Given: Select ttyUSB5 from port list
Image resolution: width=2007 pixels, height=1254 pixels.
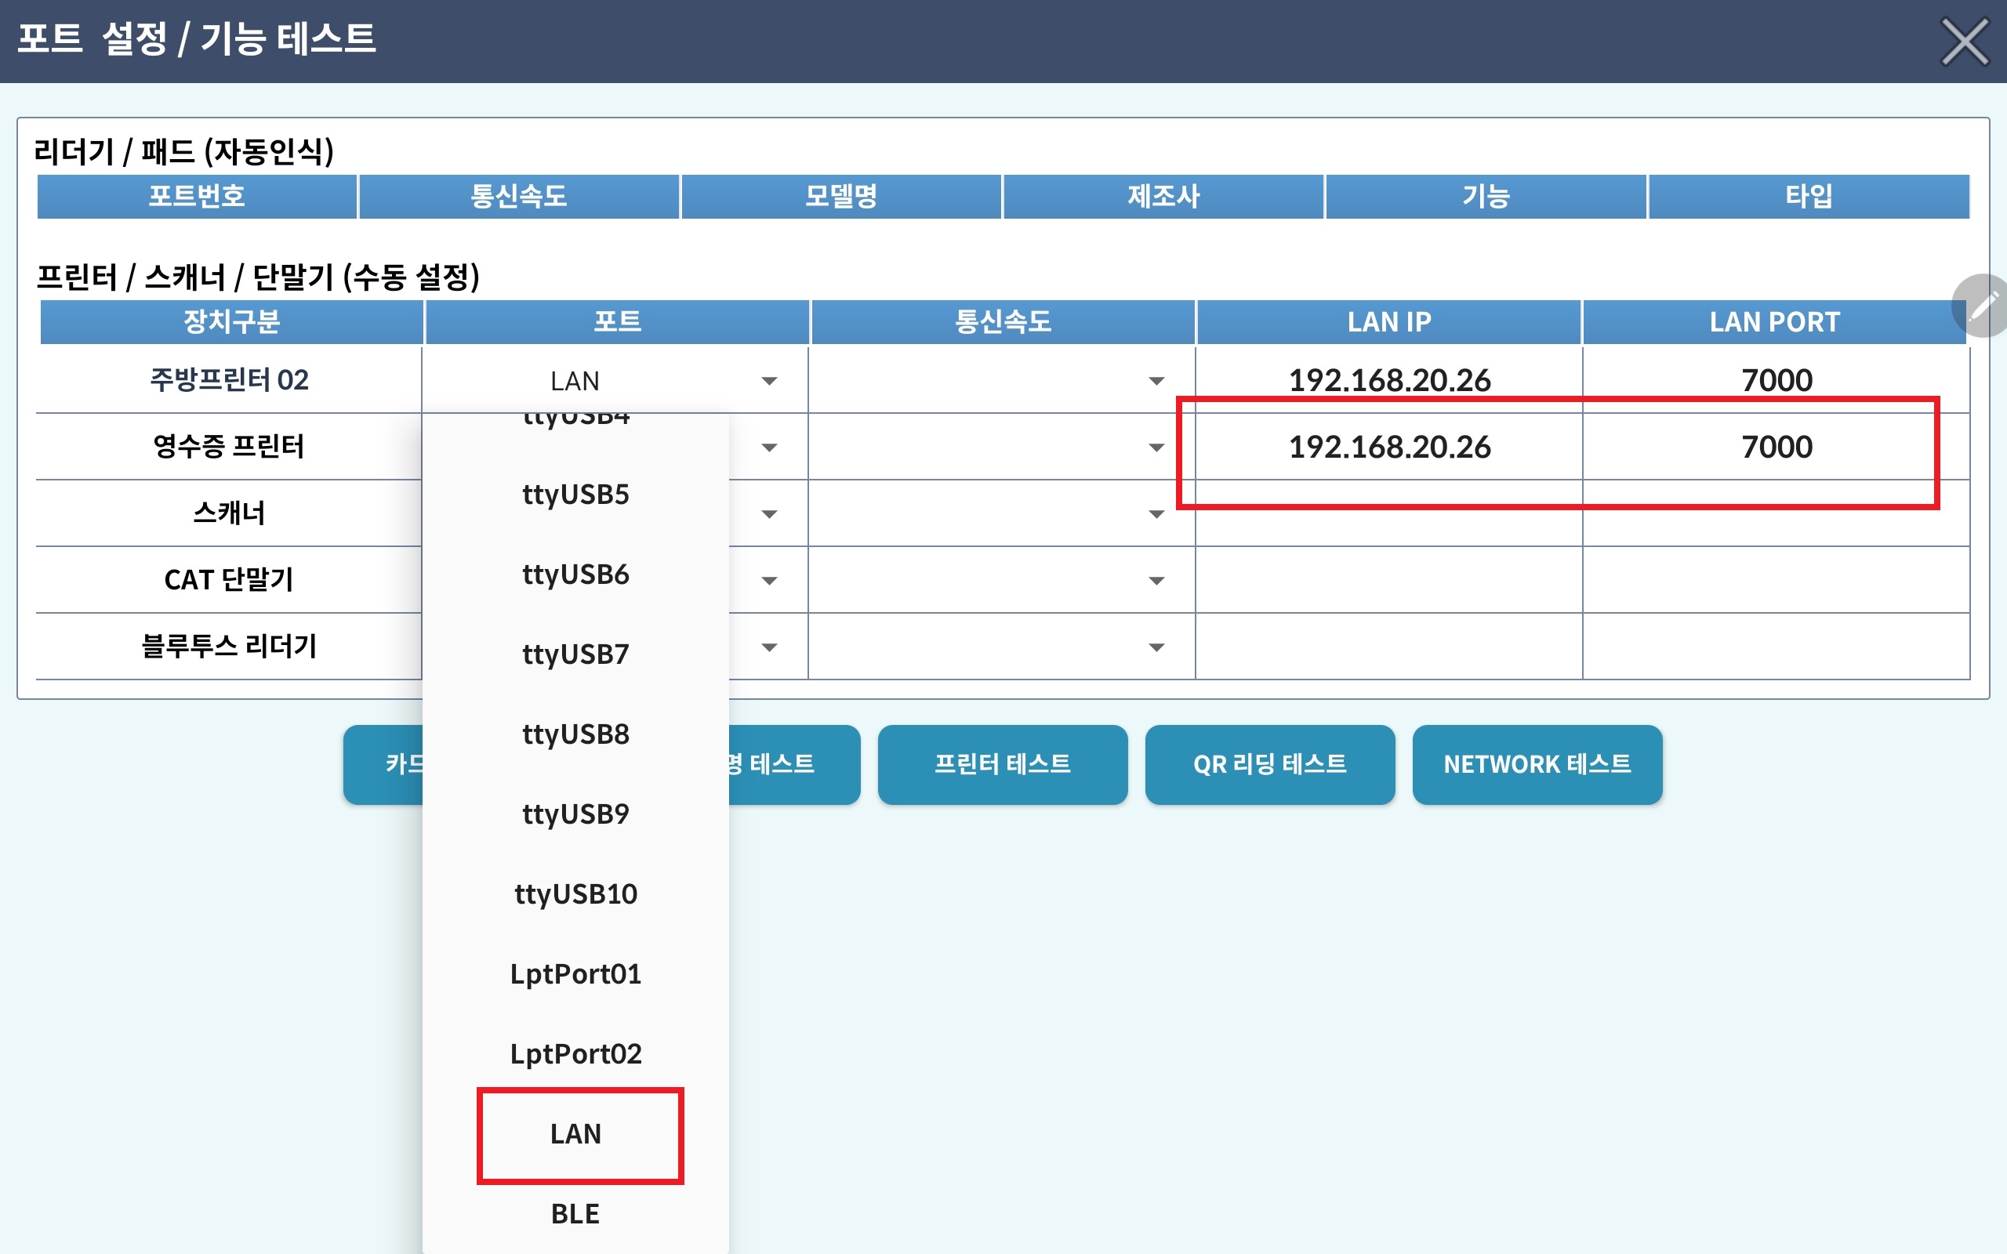Looking at the screenshot, I should click(575, 495).
